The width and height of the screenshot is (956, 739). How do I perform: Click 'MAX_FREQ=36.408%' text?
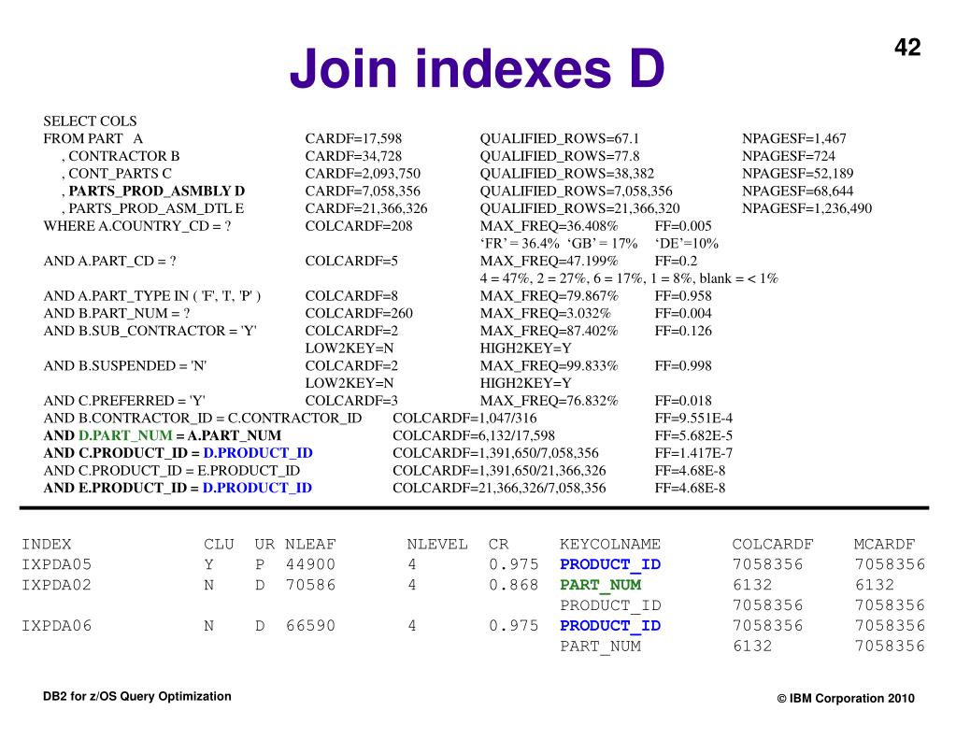click(549, 225)
